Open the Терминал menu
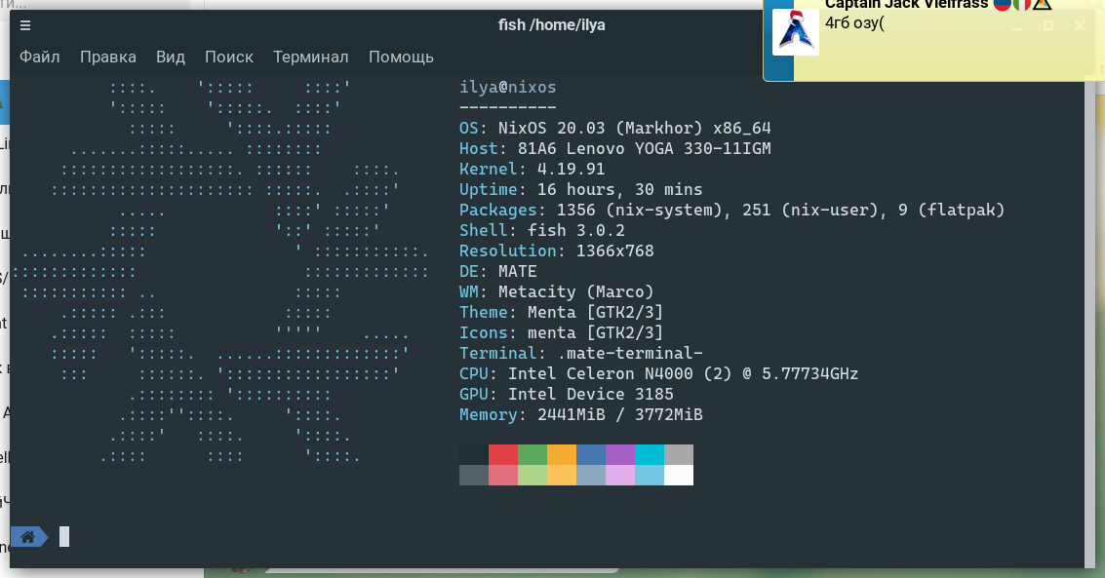The width and height of the screenshot is (1105, 578). [311, 58]
